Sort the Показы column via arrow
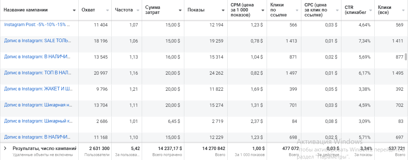 (223, 10)
